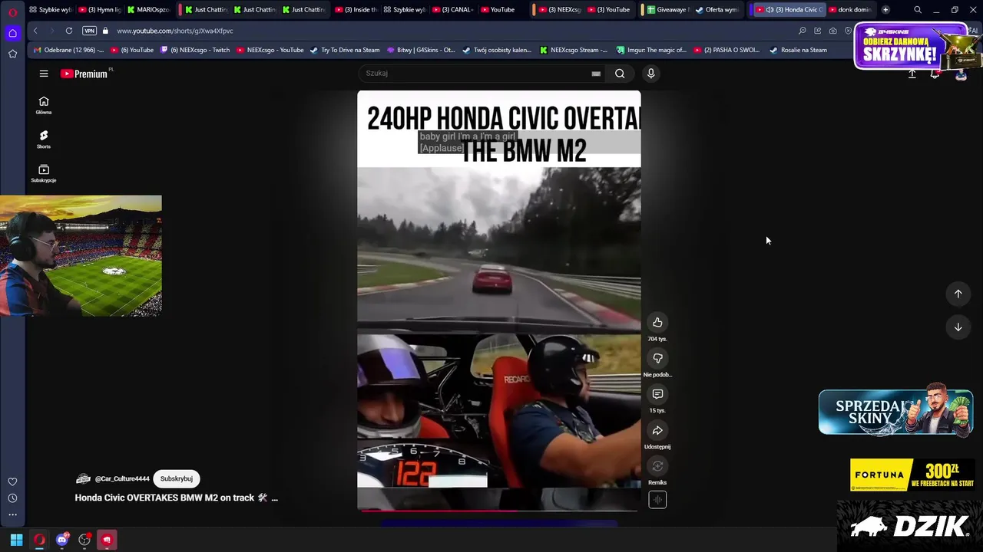The width and height of the screenshot is (983, 552).
Task: Start voice search with microphone icon
Action: click(650, 74)
